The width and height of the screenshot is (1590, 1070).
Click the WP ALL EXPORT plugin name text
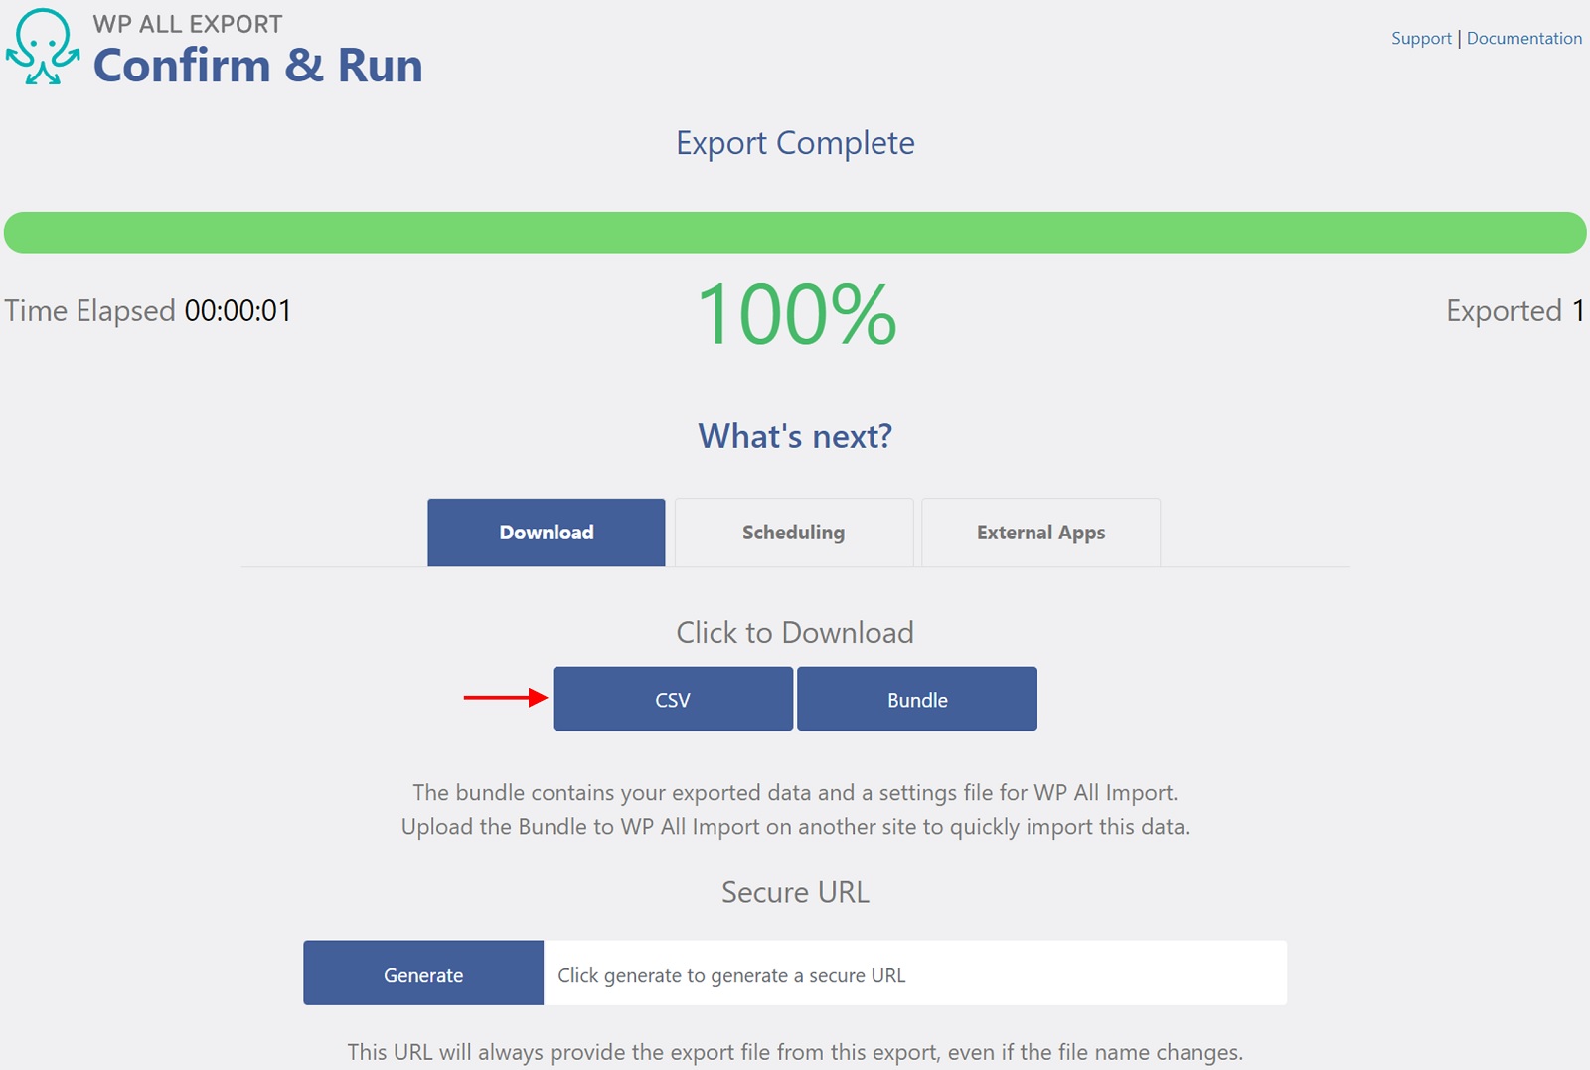point(188,24)
